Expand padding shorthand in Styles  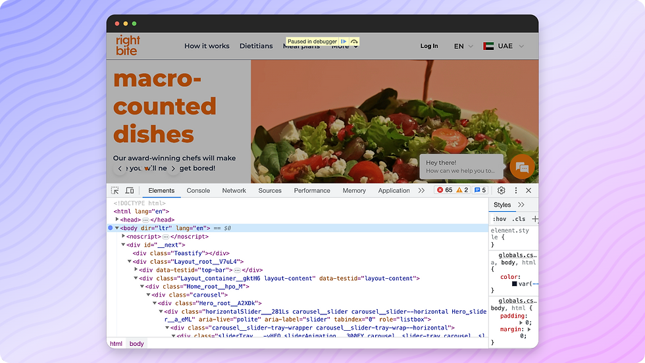pyautogui.click(x=521, y=323)
